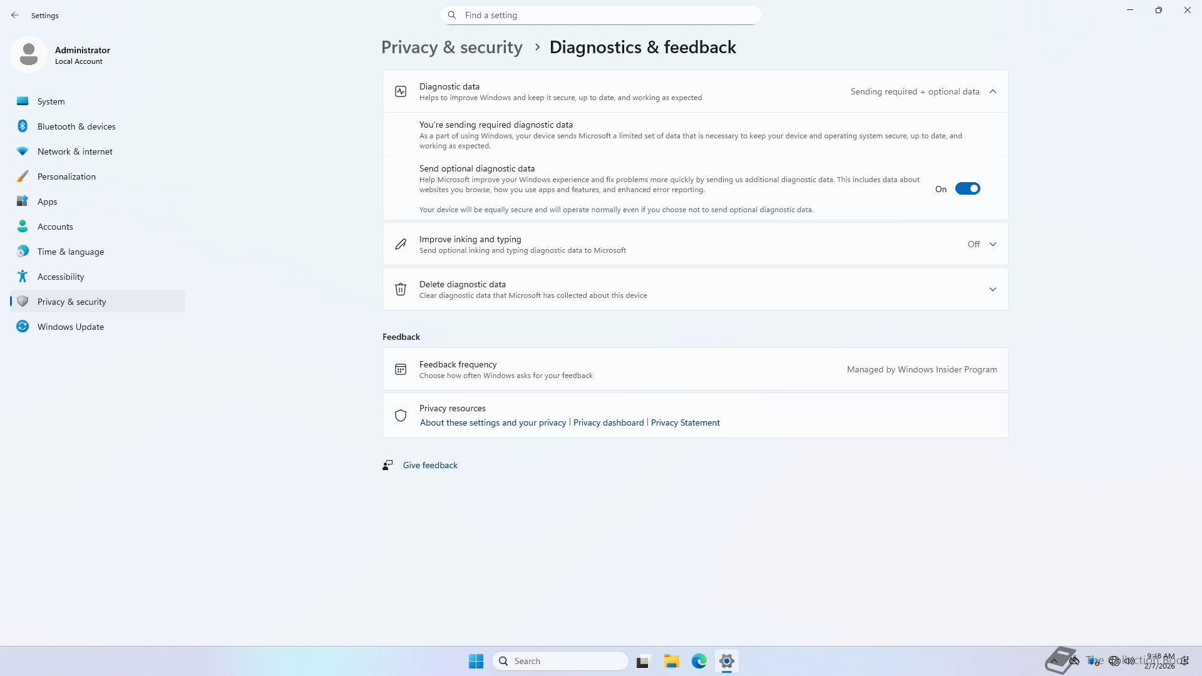
Task: Click the Accessibility figure icon
Action: pyautogui.click(x=23, y=277)
